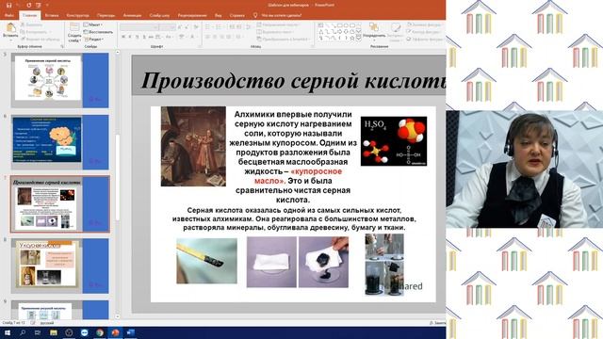Screen dimensions: 603x339
Task: Open Выровнять текст dropdown
Action: pyautogui.click(x=275, y=32)
